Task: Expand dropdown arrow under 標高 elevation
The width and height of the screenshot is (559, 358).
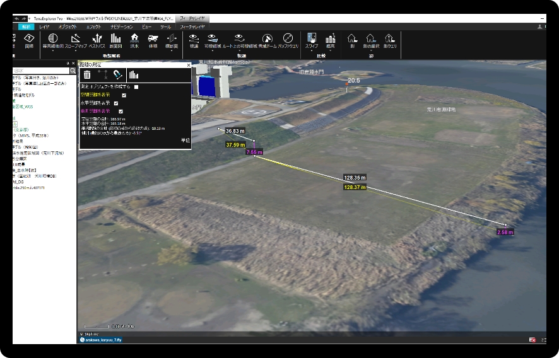Action: click(331, 51)
